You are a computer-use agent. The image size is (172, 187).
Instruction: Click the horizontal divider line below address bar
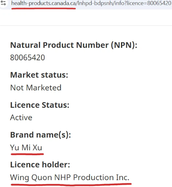(x=86, y=26)
